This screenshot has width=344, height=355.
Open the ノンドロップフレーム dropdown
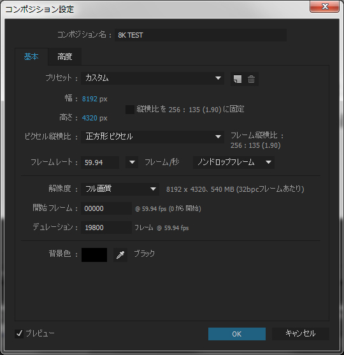tap(234, 163)
